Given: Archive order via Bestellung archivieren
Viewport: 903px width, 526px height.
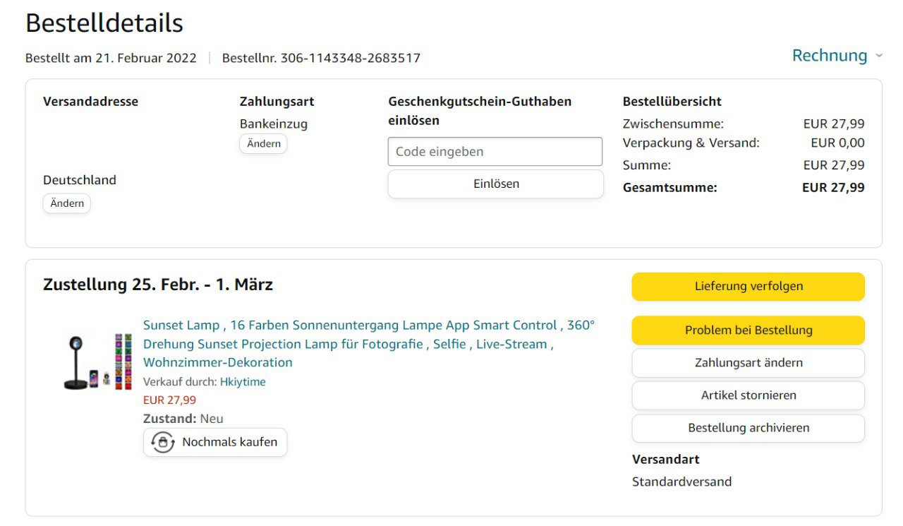Looking at the screenshot, I should pos(748,428).
